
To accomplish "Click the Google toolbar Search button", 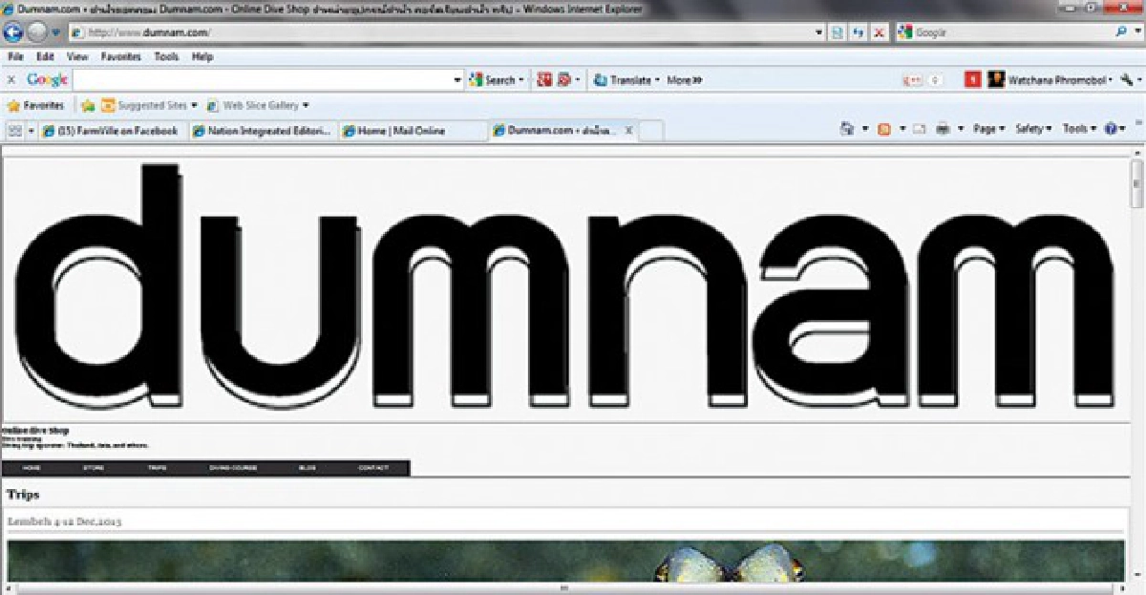I will point(497,80).
